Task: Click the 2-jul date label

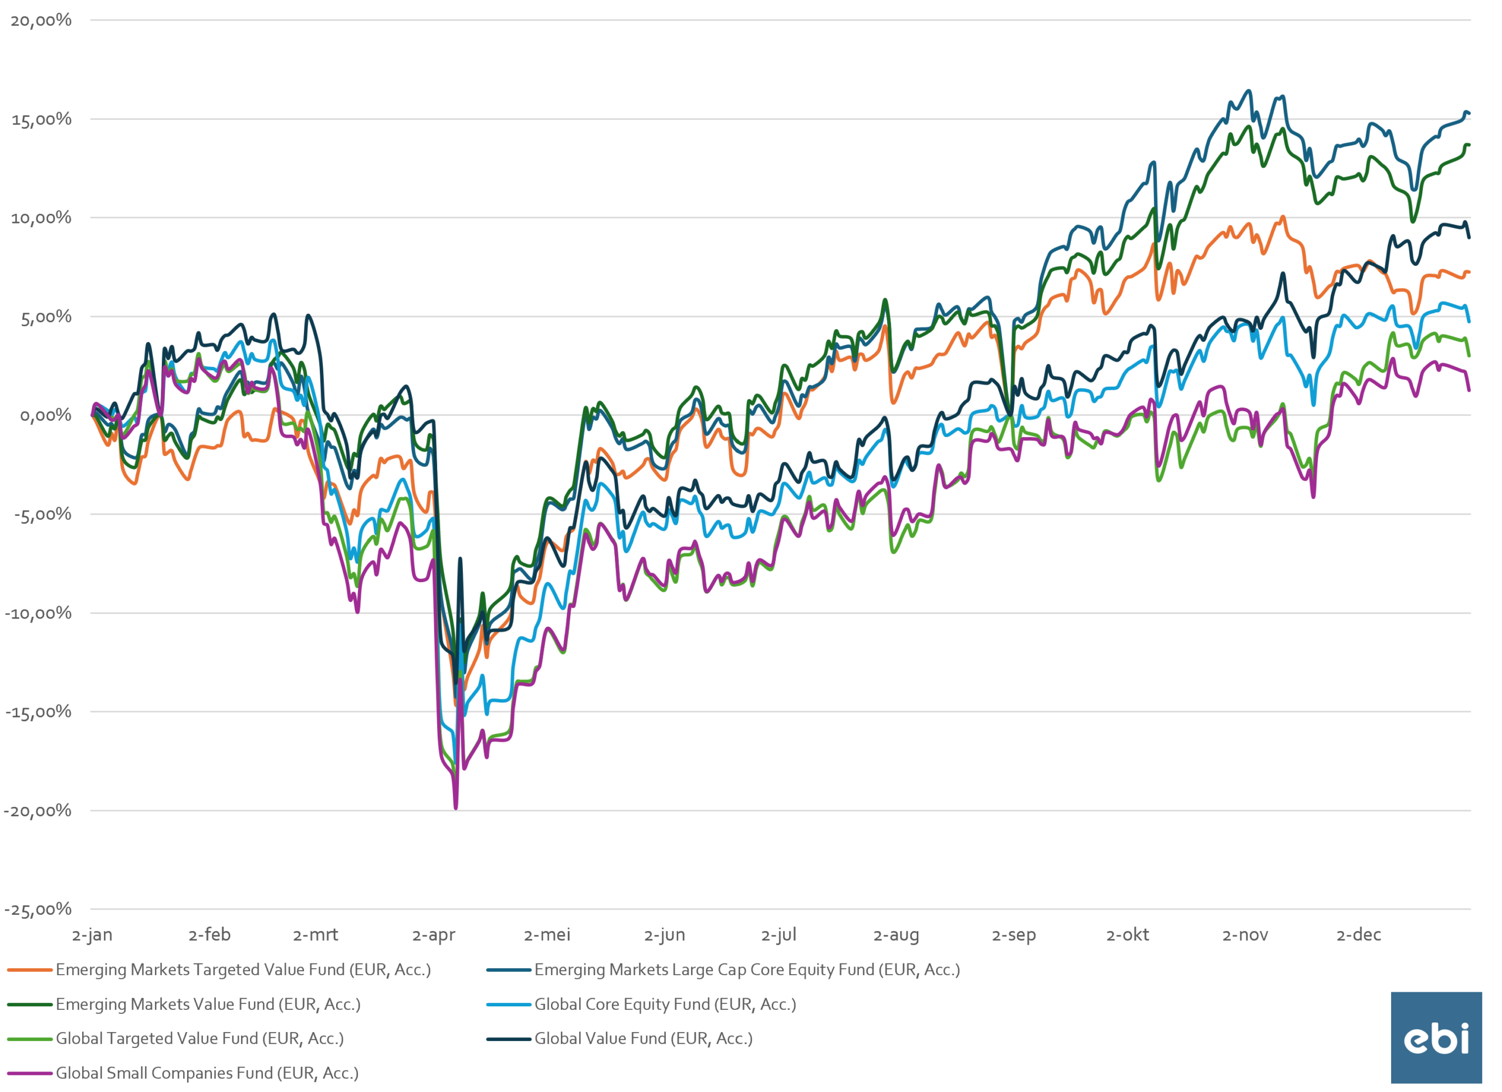Action: click(779, 935)
